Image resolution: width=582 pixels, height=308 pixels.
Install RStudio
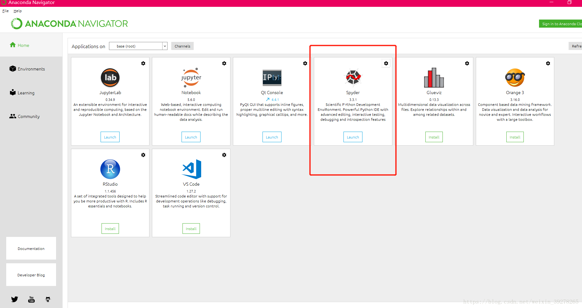click(x=110, y=229)
